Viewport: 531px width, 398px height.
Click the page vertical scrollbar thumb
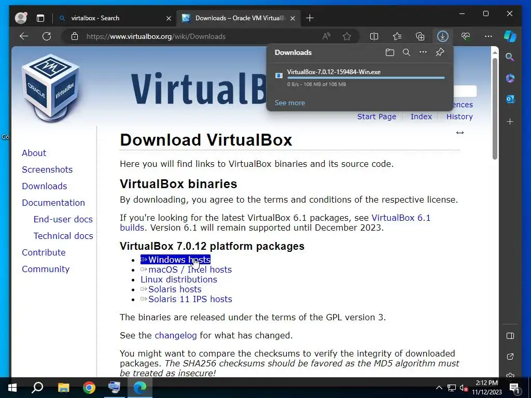(495, 108)
